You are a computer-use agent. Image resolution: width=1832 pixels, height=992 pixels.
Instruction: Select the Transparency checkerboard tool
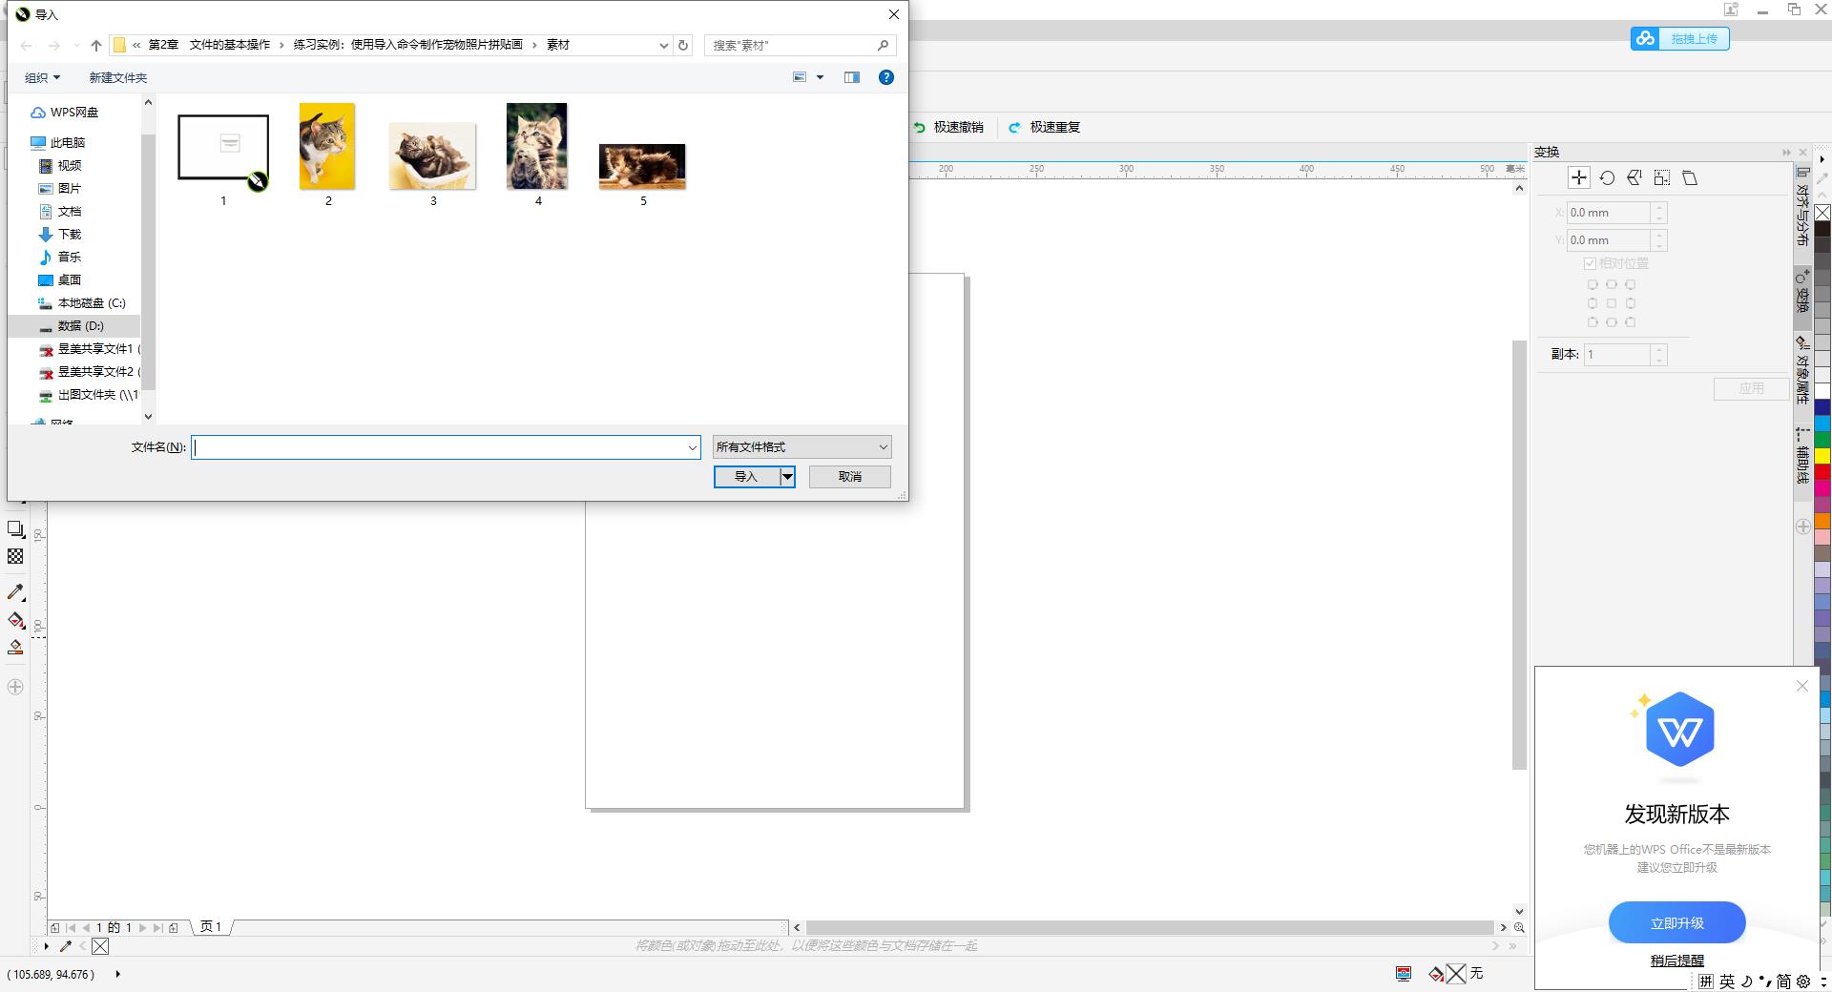[x=15, y=556]
